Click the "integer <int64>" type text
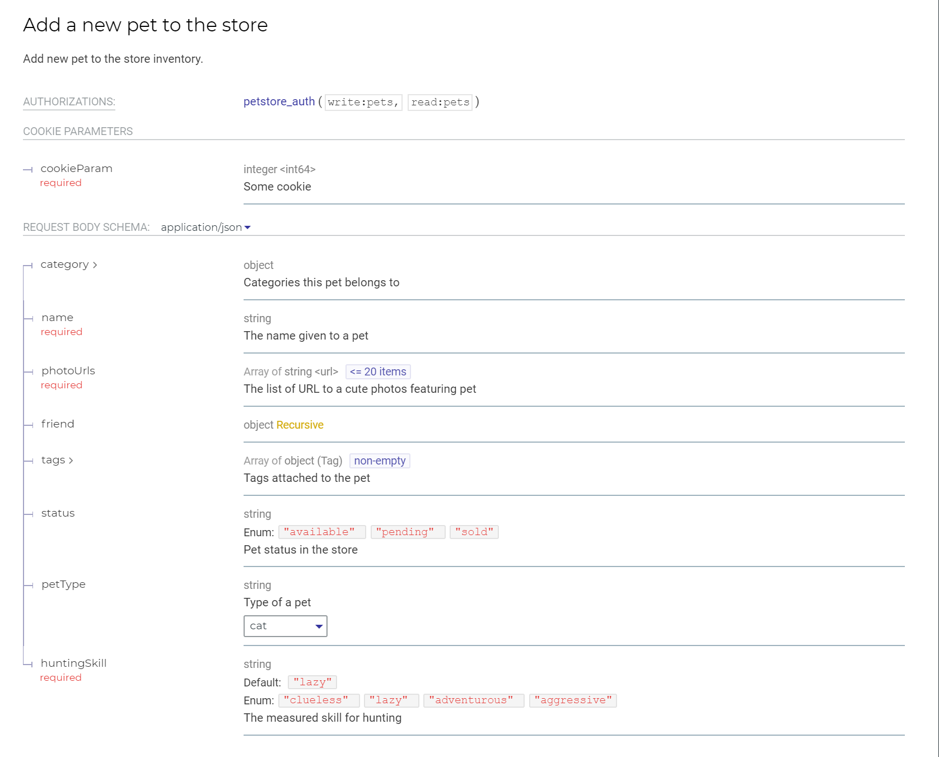 click(279, 169)
